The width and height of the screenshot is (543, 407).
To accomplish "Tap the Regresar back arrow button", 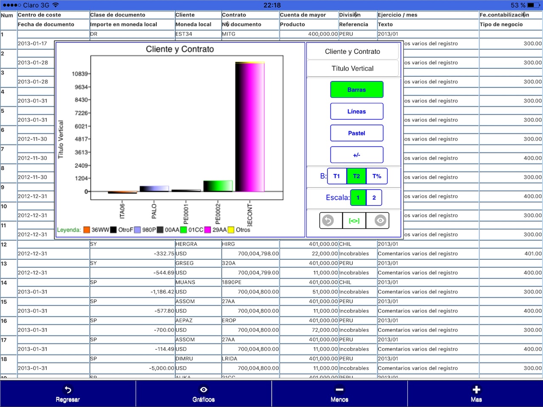I will pos(68,394).
